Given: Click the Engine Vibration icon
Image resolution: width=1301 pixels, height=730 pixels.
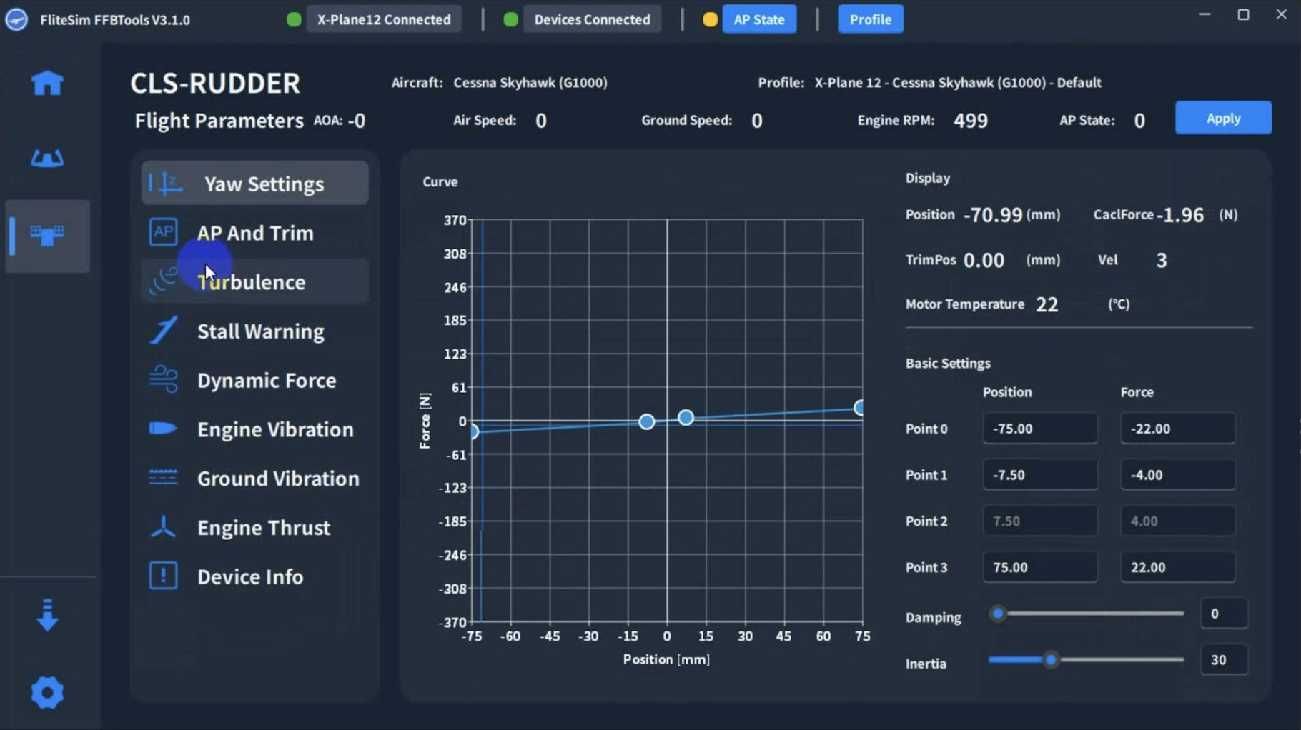Looking at the screenshot, I should [x=163, y=429].
